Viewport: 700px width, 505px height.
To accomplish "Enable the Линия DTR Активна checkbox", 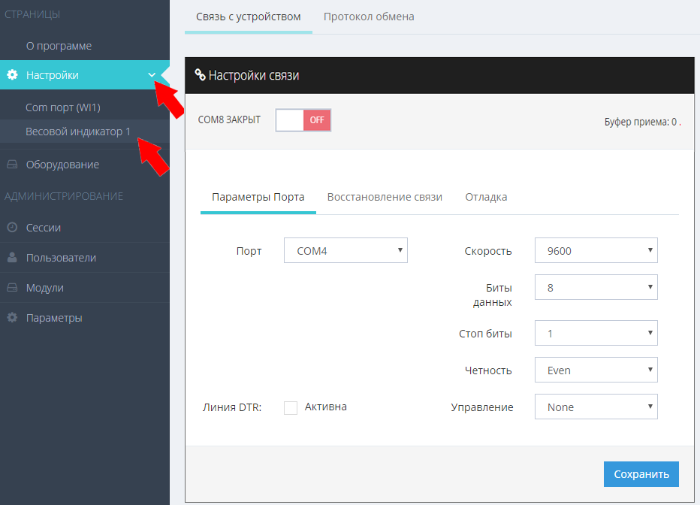I will [x=291, y=407].
